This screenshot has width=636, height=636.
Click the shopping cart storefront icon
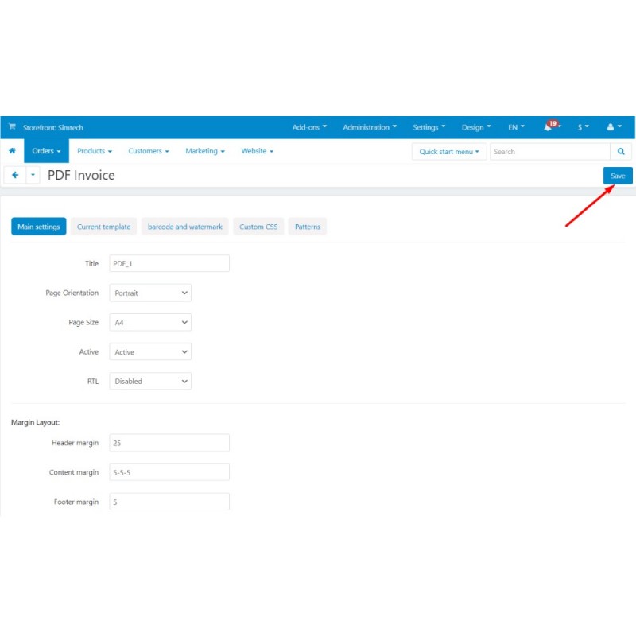pyautogui.click(x=12, y=127)
